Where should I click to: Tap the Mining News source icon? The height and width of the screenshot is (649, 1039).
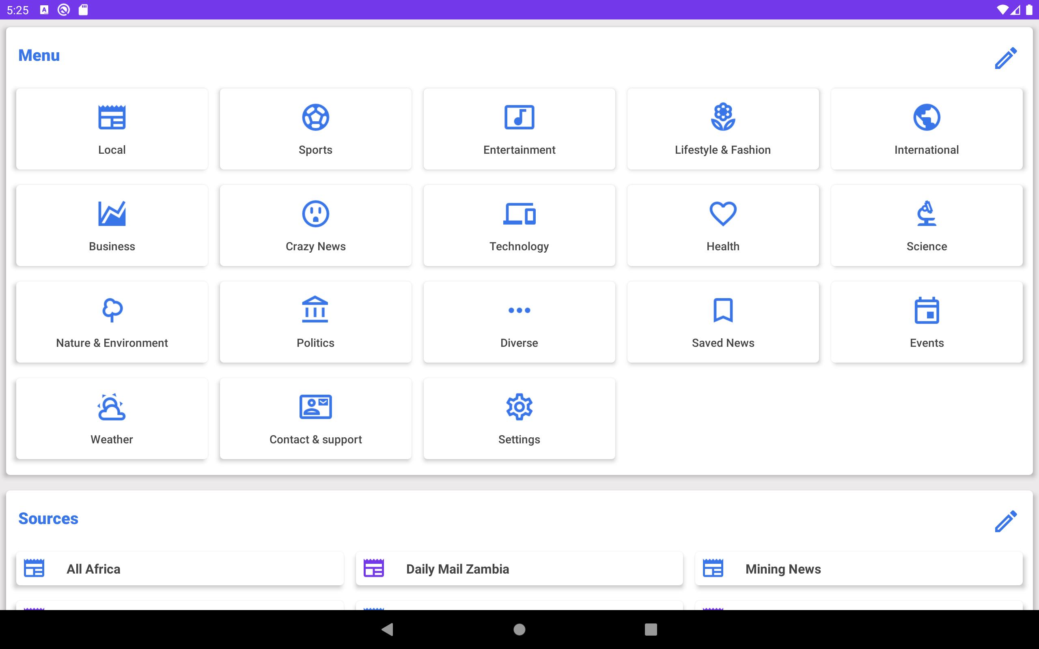[713, 568]
